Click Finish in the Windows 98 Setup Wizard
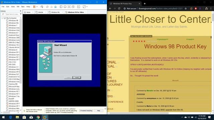Viewport: 214px width, 120px height. [77, 78]
